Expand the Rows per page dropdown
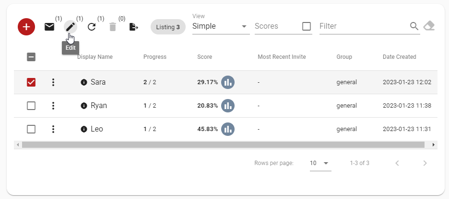Viewport: 449px width, 199px height. pyautogui.click(x=320, y=163)
